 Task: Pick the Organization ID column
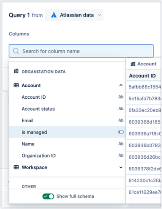click(67, 156)
